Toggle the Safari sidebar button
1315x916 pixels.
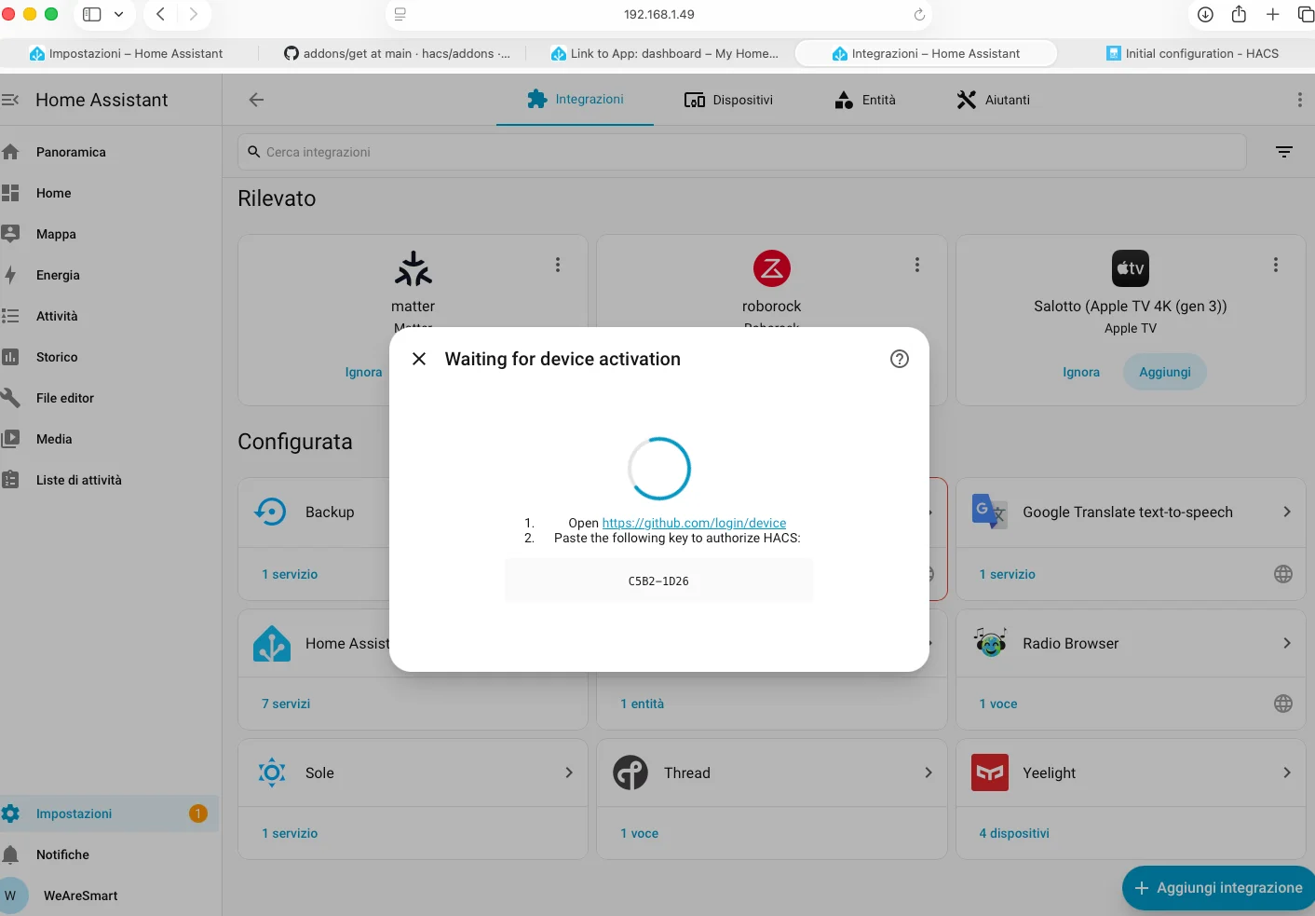click(x=92, y=14)
